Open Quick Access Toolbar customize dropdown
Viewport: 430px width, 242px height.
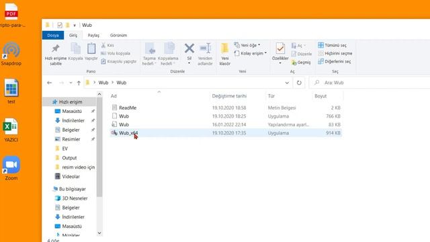(x=75, y=26)
